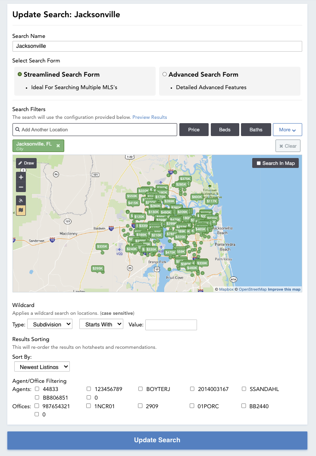Image resolution: width=316 pixels, height=456 pixels.
Task: Open the $285K listing marker
Action: point(181,184)
